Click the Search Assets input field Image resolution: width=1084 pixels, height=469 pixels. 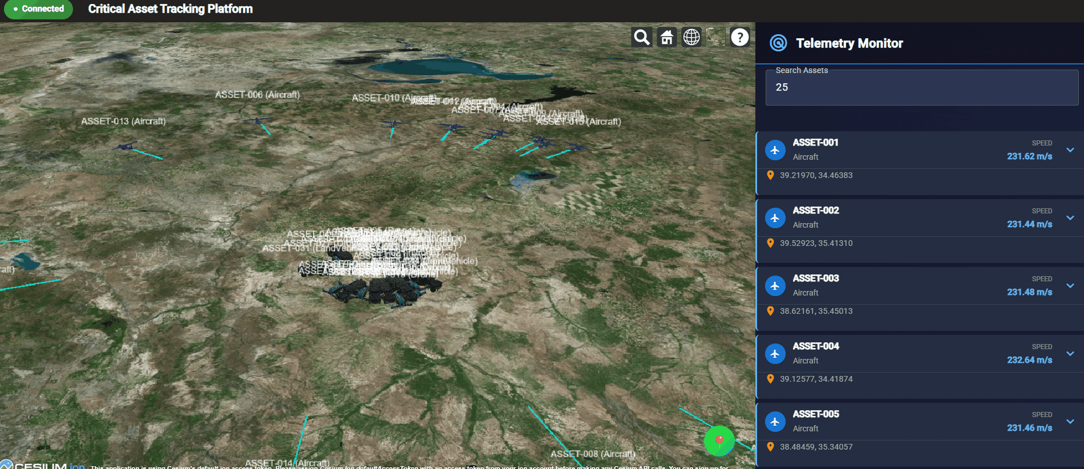[x=921, y=88]
